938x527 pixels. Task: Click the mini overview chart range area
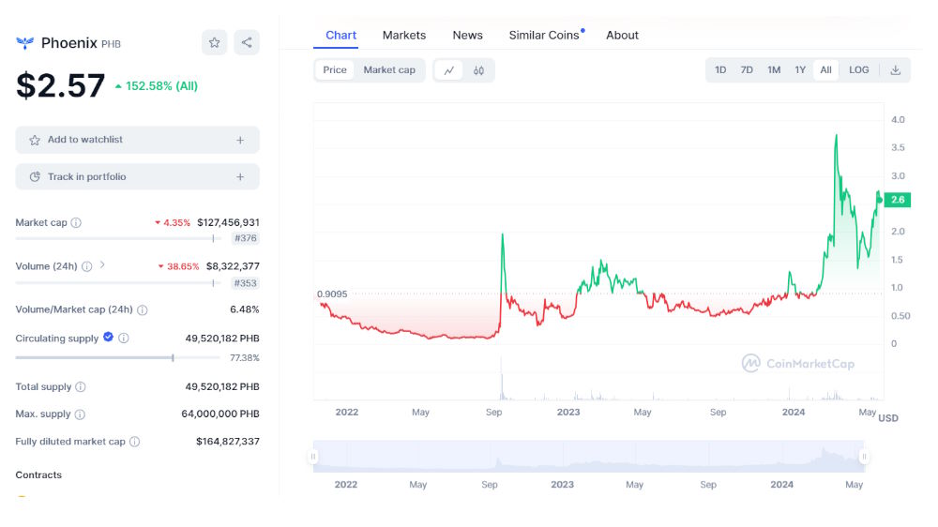[589, 457]
